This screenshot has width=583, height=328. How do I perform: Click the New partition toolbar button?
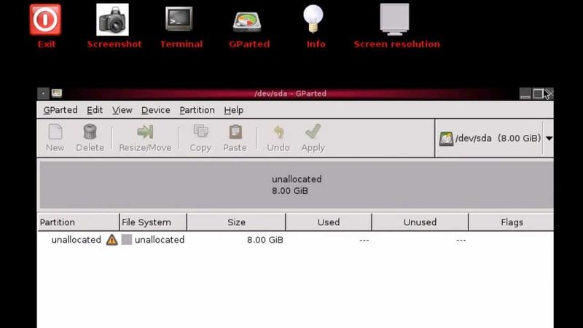point(55,138)
